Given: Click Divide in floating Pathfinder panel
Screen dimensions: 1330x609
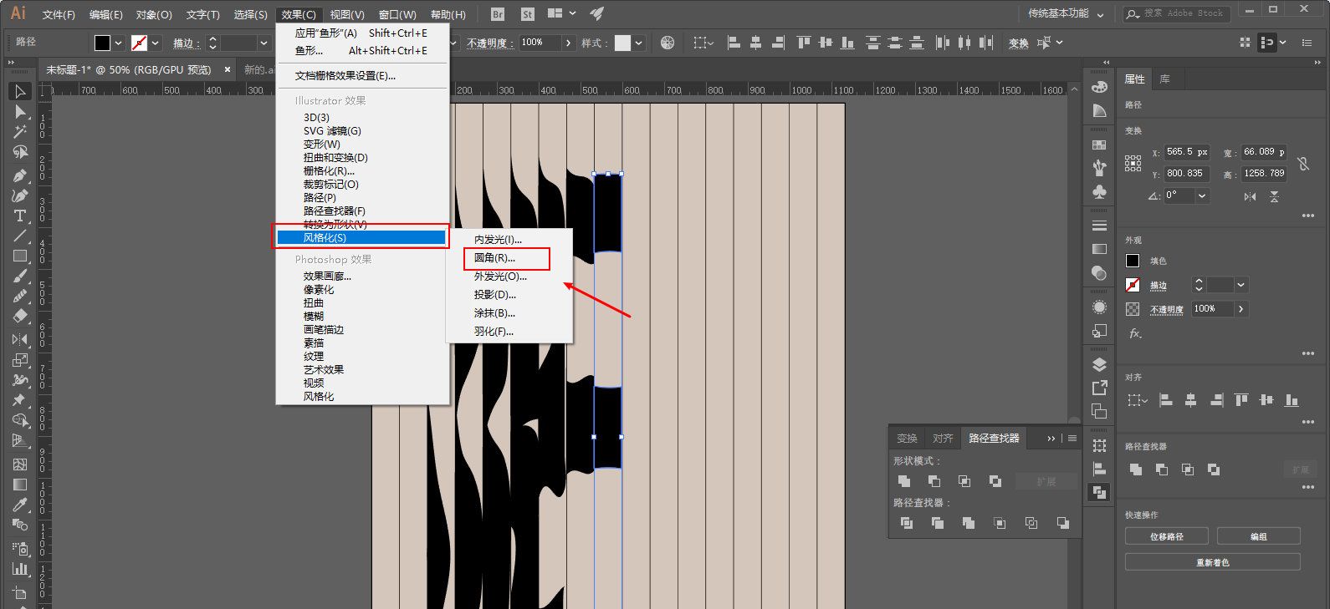Looking at the screenshot, I should point(907,523).
